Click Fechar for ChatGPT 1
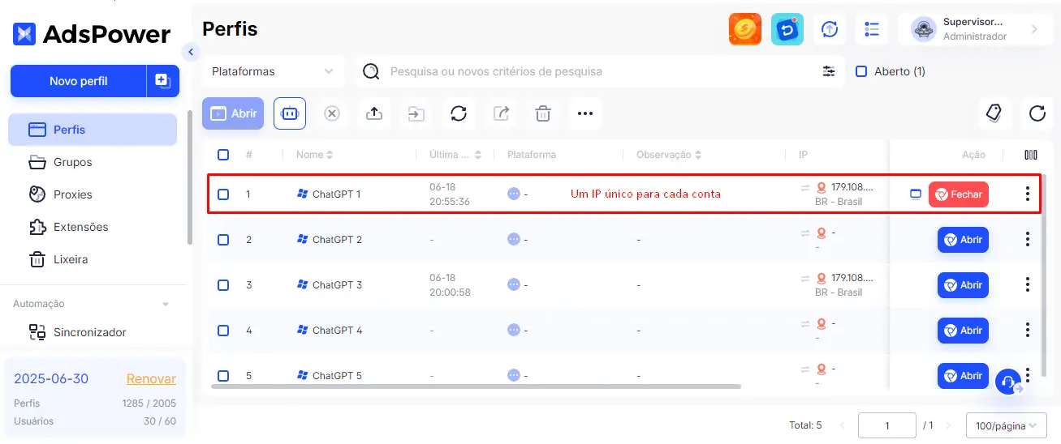Image resolution: width=1061 pixels, height=444 pixels. point(959,194)
